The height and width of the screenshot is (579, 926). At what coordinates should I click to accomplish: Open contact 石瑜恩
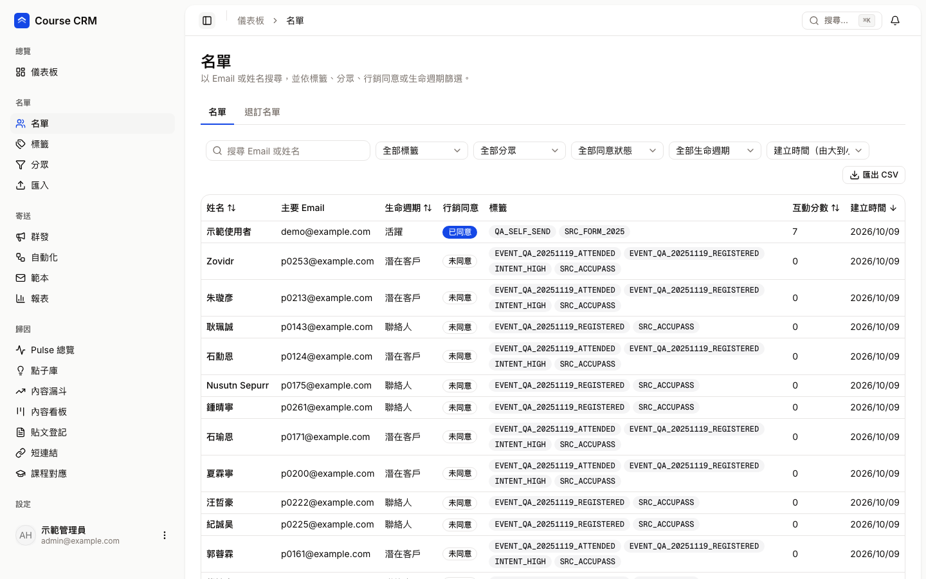[x=220, y=437]
